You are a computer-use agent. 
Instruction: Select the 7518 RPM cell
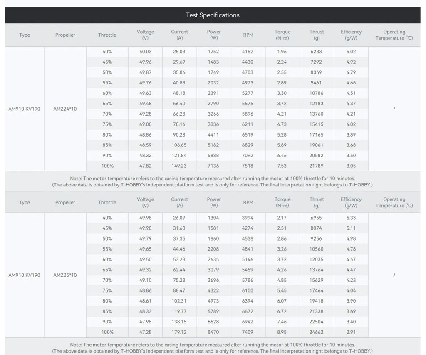tap(248, 166)
